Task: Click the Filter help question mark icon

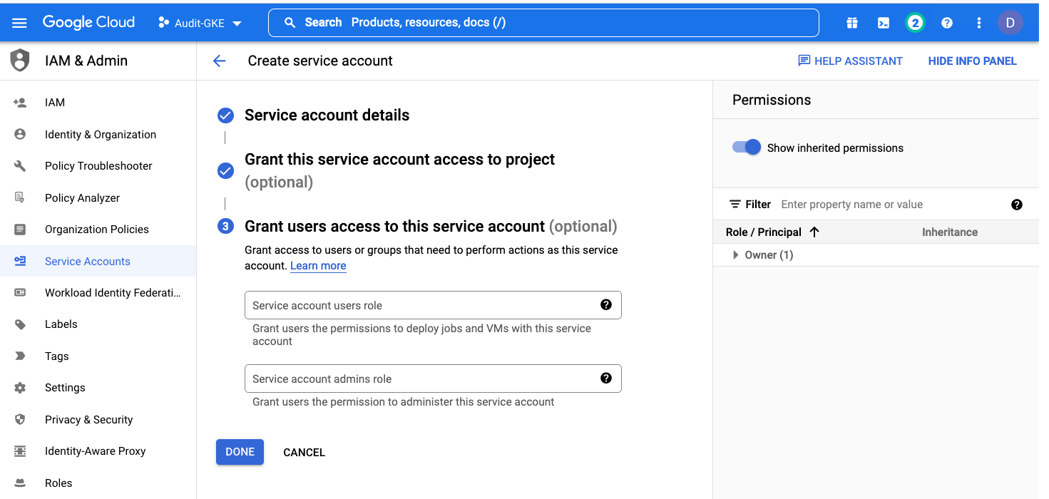Action: (x=1016, y=205)
